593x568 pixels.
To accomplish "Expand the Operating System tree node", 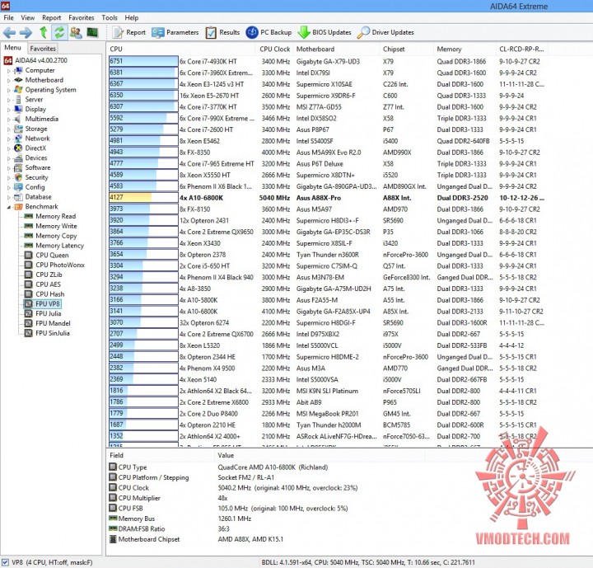I will click(x=9, y=90).
